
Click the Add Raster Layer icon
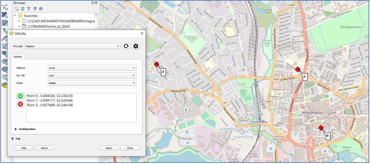[5, 15]
